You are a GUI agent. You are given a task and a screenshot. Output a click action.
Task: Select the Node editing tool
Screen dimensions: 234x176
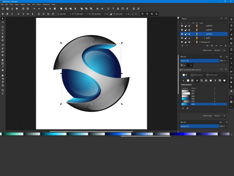[3, 21]
